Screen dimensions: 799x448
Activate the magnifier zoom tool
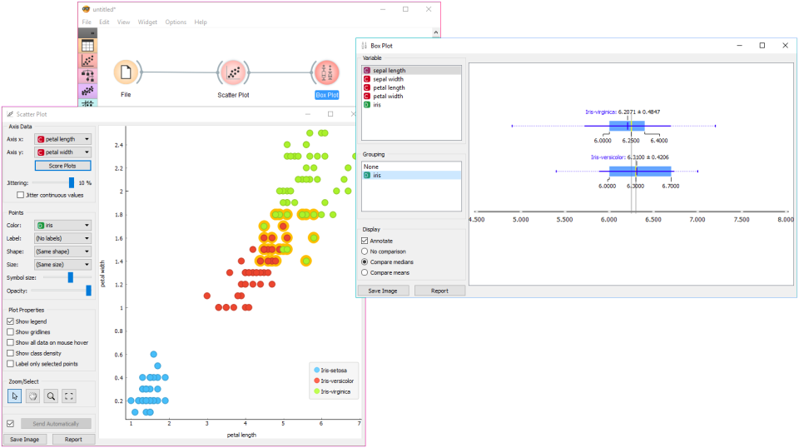coord(51,396)
